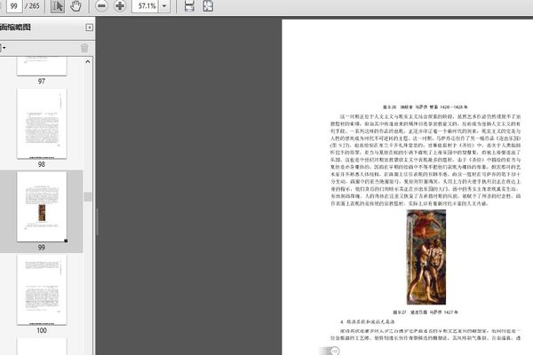The height and width of the screenshot is (355, 533).
Task: Select page 99 thumbnail
Action: pyautogui.click(x=42, y=207)
